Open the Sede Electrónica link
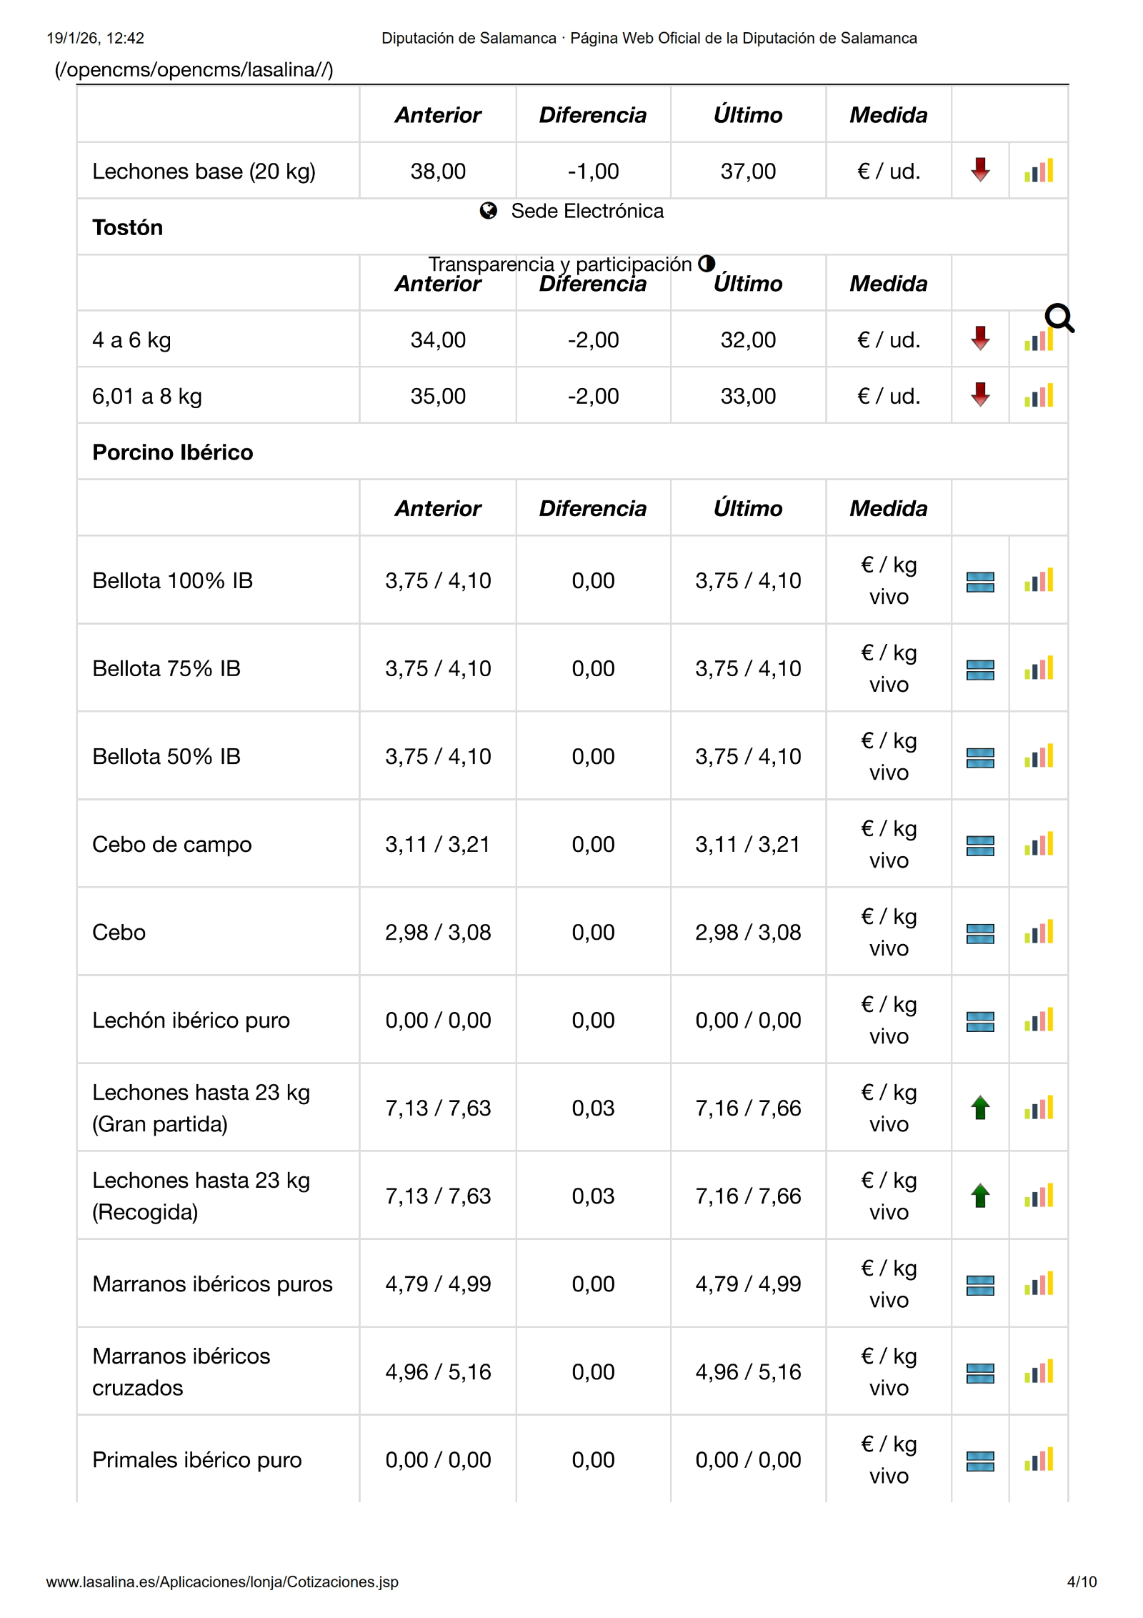 coord(587,211)
